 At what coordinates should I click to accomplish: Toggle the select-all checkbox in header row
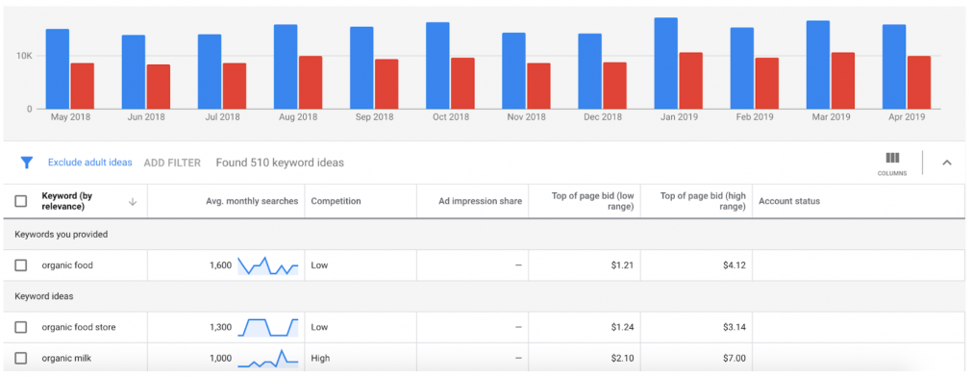point(21,201)
